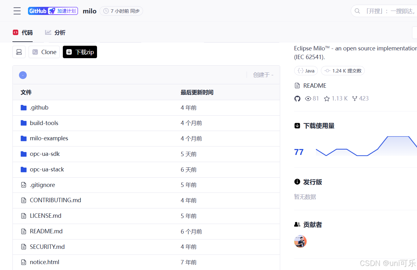The image size is (417, 270).
Task: Click the Java language badge
Action: point(306,71)
